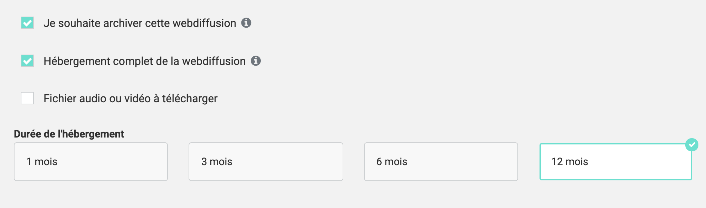
Task: Click the "1 mois" text inside its card
Action: (42, 162)
